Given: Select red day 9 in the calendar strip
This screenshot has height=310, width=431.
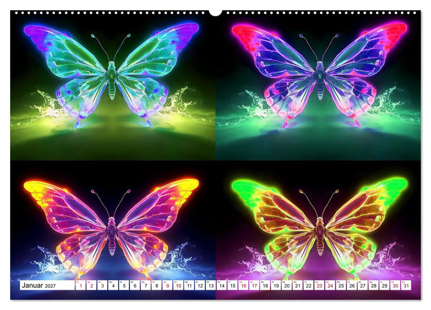Looking at the screenshot, I should pos(167,285).
